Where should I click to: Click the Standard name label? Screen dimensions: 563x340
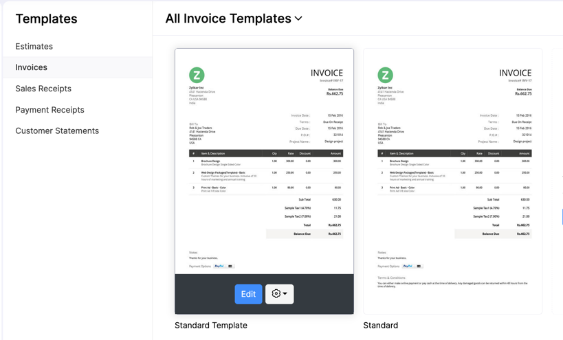(x=380, y=326)
